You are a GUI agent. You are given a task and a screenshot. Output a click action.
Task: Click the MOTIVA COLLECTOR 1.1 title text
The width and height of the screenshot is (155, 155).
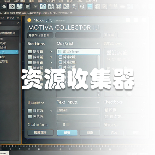coord(64,28)
